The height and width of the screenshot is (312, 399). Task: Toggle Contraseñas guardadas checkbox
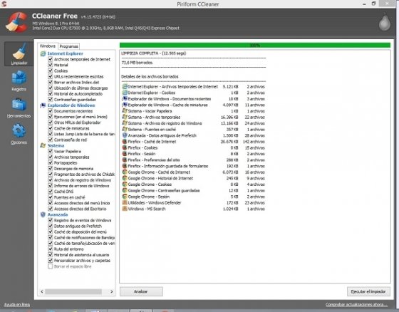(51, 99)
